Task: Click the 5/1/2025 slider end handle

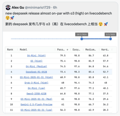Action: point(110,39)
